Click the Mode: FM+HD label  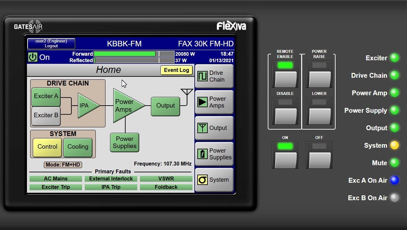[63, 165]
